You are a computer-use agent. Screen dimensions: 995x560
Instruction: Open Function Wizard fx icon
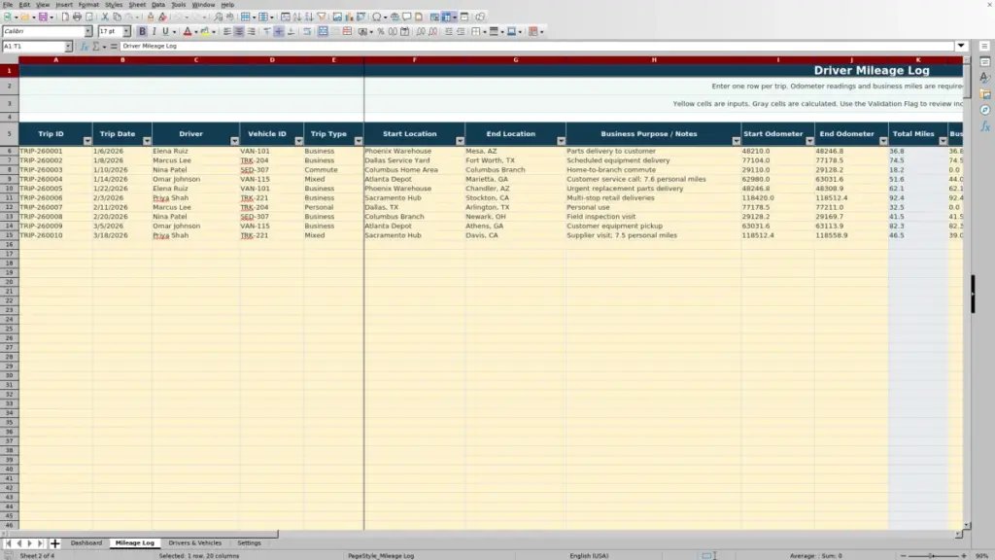pos(84,47)
